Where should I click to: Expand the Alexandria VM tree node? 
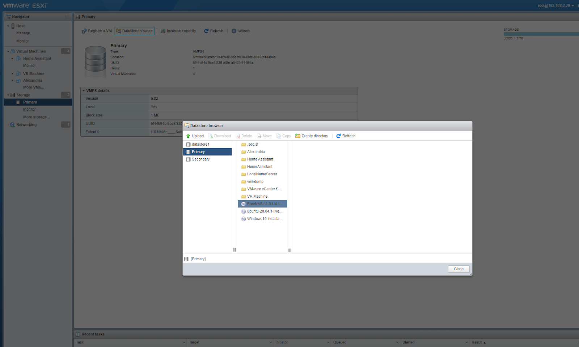tap(12, 81)
